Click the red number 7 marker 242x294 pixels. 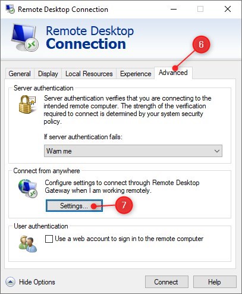coord(124,205)
